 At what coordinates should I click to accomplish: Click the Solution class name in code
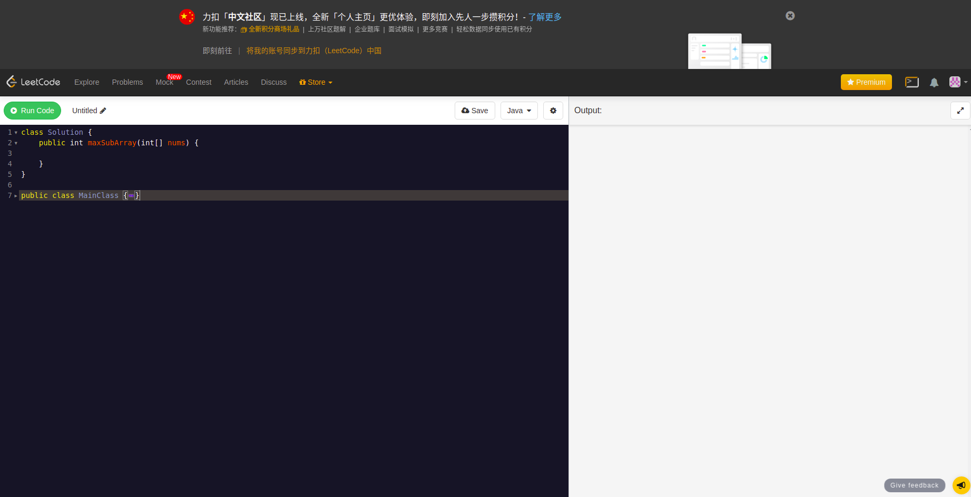pyautogui.click(x=65, y=132)
